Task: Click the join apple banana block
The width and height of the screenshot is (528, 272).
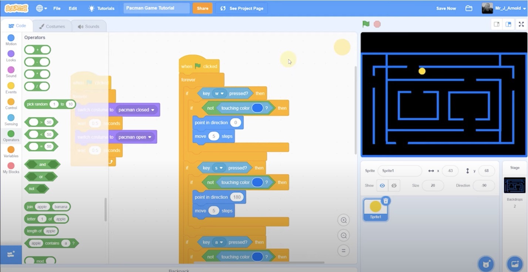Action: [x=47, y=207]
